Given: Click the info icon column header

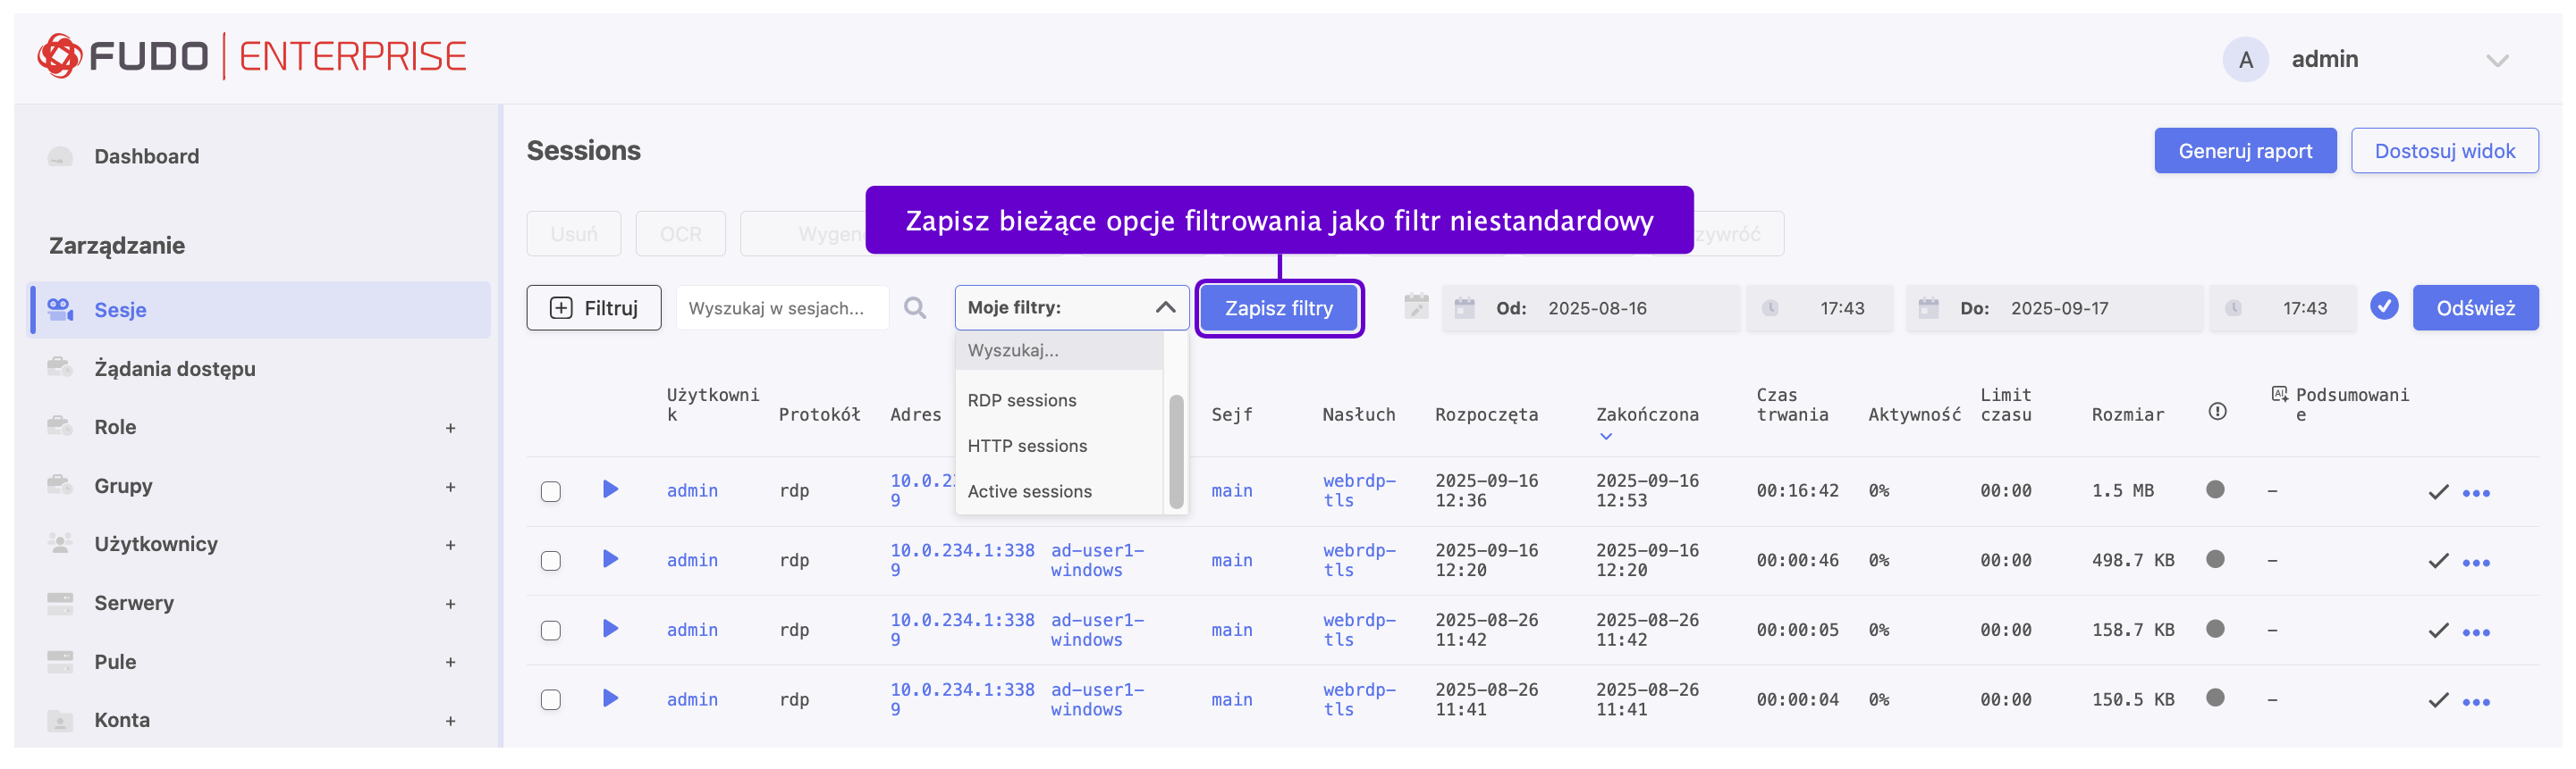Looking at the screenshot, I should 2217,412.
